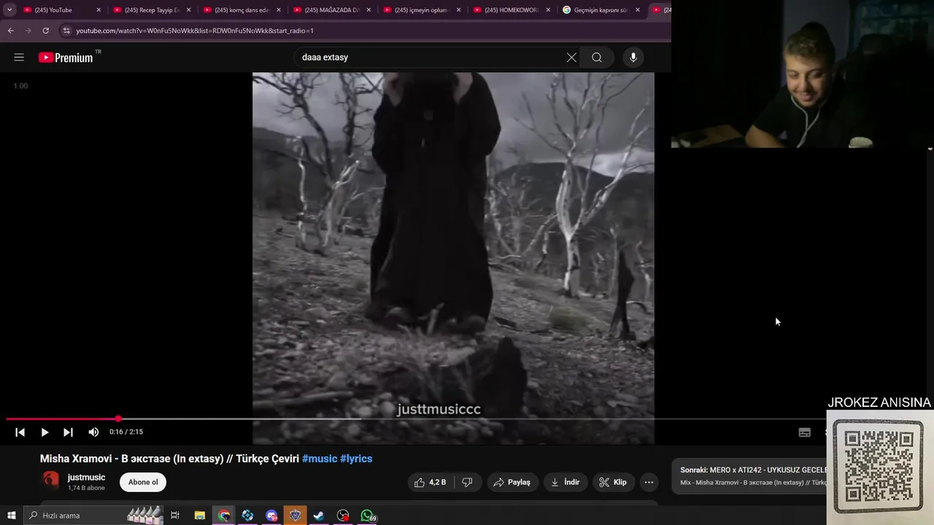Mute the video volume speaker icon

coord(93,432)
